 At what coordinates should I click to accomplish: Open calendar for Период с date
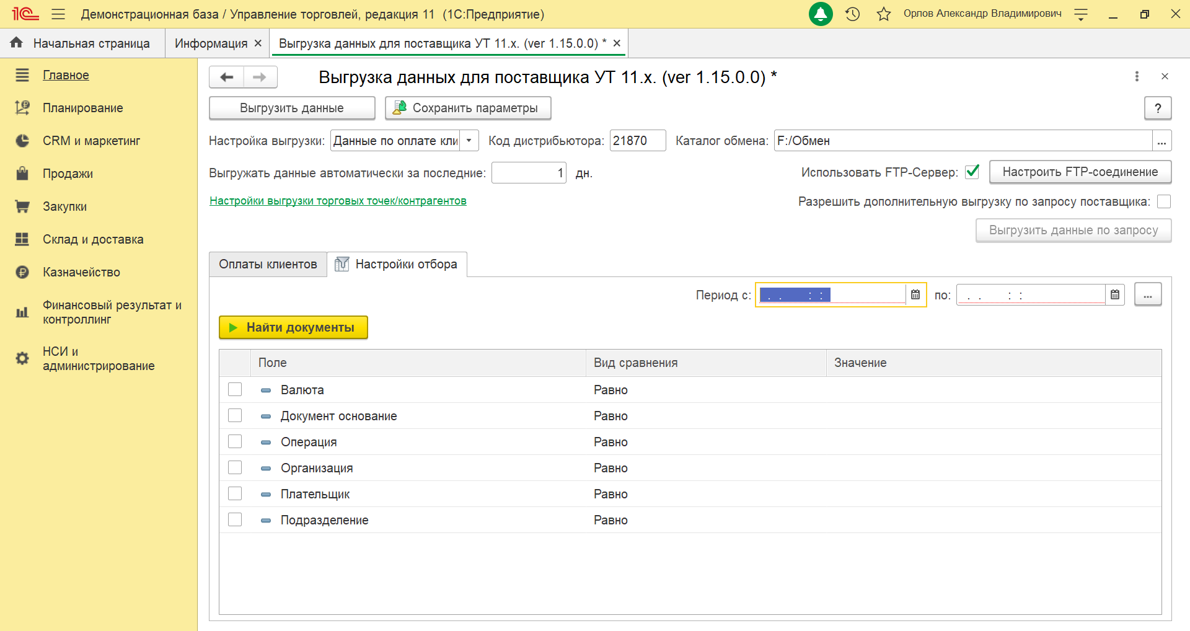click(x=915, y=295)
